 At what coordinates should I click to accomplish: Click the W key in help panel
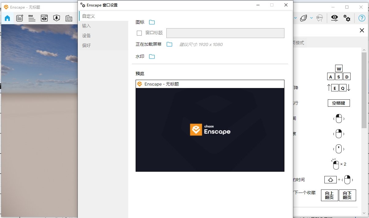(x=339, y=69)
